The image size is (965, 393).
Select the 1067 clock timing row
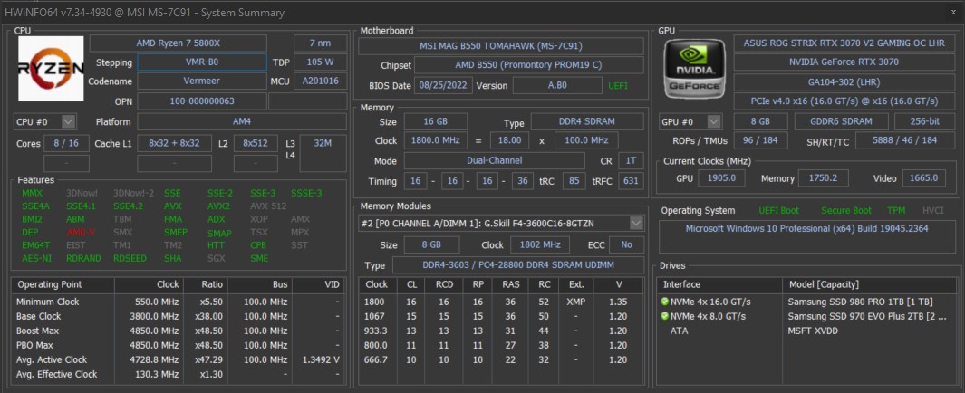pyautogui.click(x=501, y=316)
